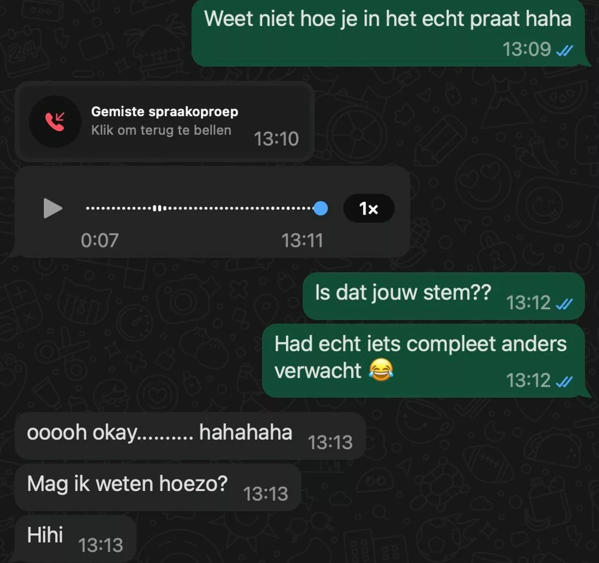
Task: Select the 'Weet niet hoe je in het echt praat' message
Action: 388,33
